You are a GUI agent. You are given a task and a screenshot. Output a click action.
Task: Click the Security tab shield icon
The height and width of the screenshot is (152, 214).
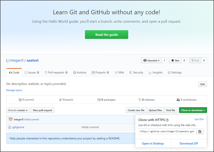click(x=130, y=73)
